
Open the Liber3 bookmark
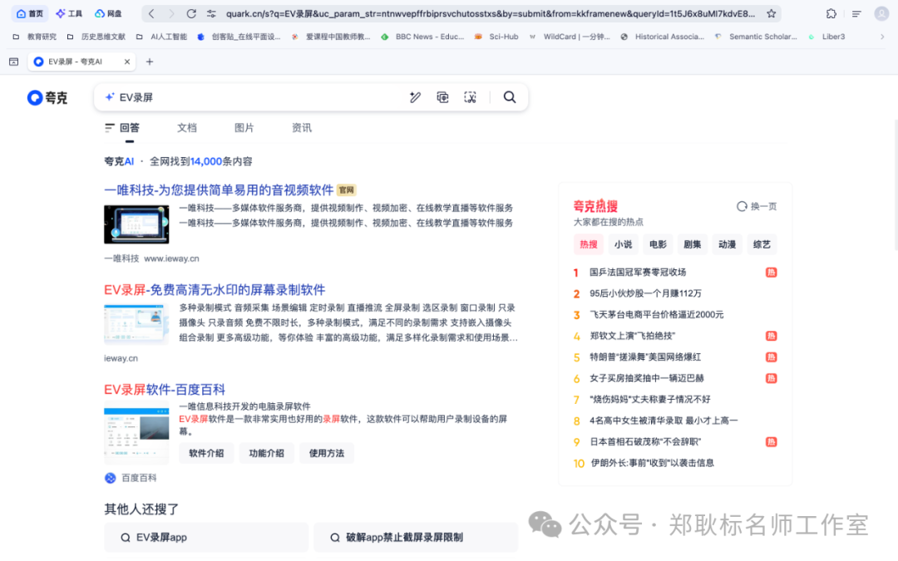(826, 37)
